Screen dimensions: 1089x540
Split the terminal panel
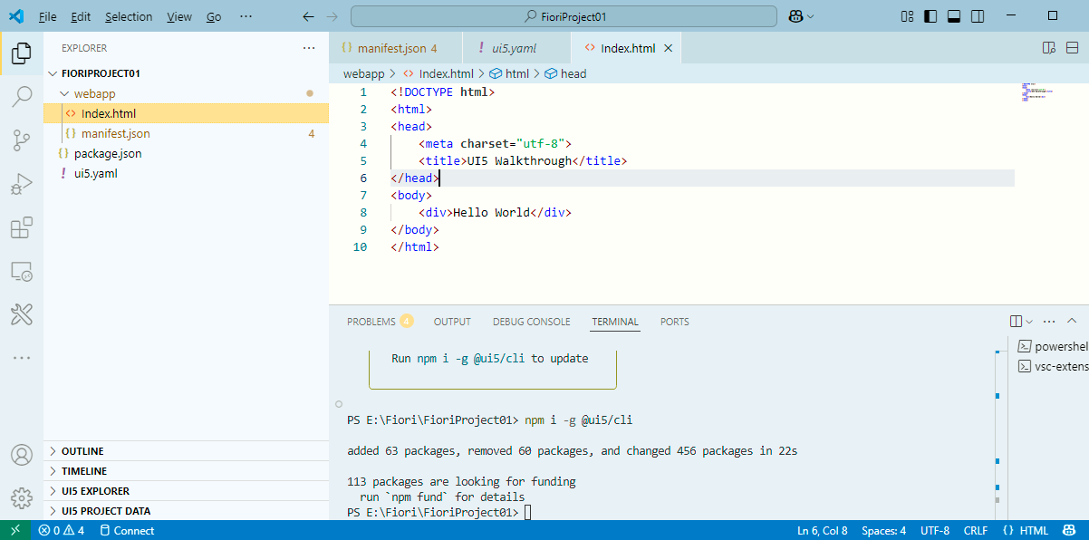tap(1016, 322)
